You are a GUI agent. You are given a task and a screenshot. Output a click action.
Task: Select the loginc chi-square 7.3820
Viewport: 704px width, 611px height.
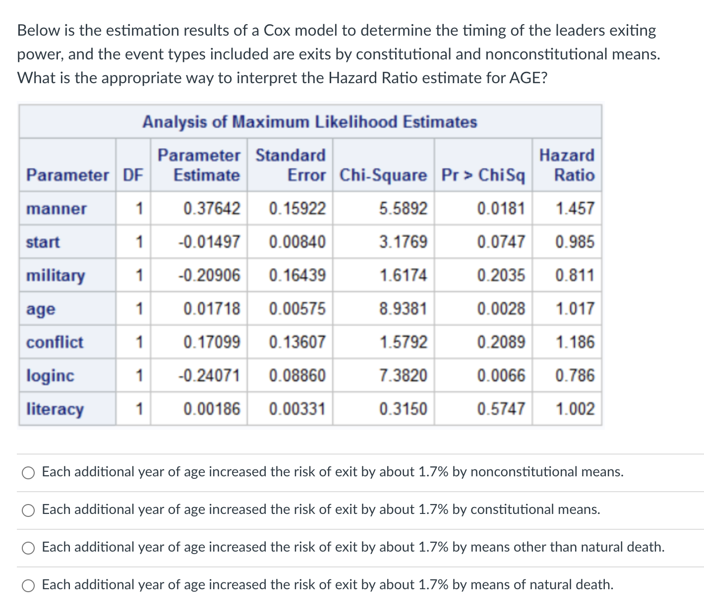coord(403,376)
